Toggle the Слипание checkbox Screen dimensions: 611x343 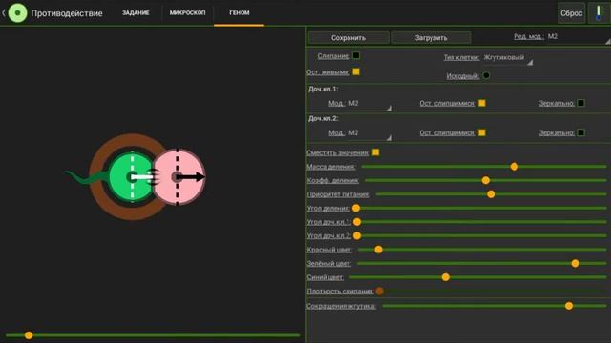tap(356, 55)
